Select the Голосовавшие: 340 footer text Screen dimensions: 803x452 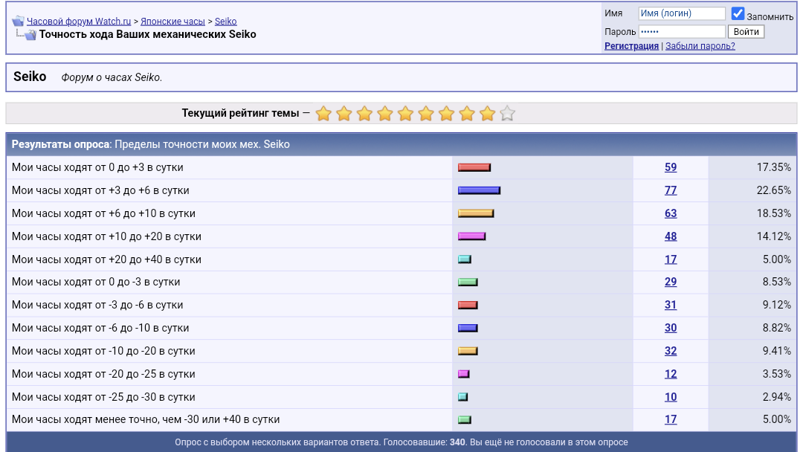click(x=424, y=442)
